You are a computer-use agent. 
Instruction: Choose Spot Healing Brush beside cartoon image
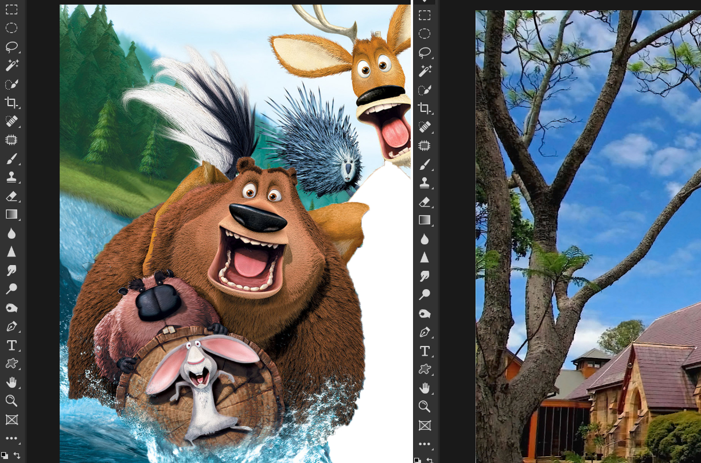[11, 121]
